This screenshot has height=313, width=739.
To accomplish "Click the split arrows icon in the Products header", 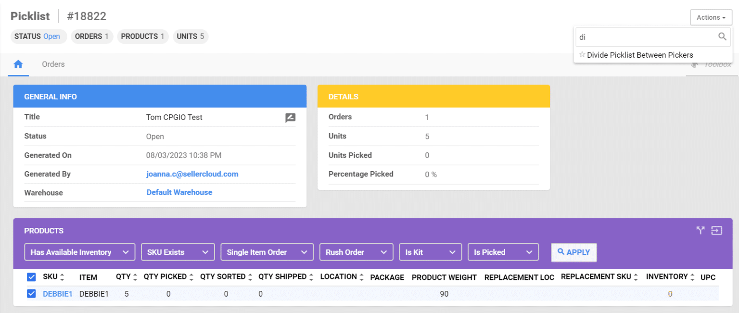I will click(701, 230).
